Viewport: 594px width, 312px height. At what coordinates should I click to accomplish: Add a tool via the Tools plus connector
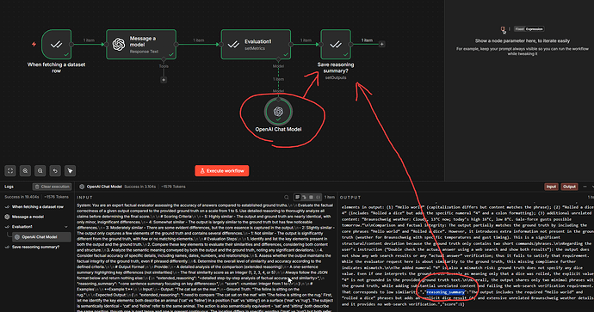tap(164, 80)
